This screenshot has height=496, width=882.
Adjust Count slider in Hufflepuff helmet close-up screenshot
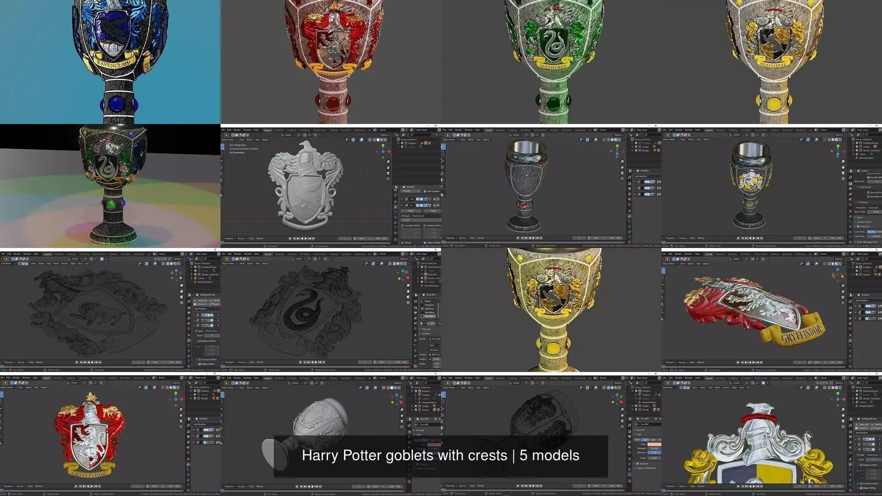pos(873,459)
